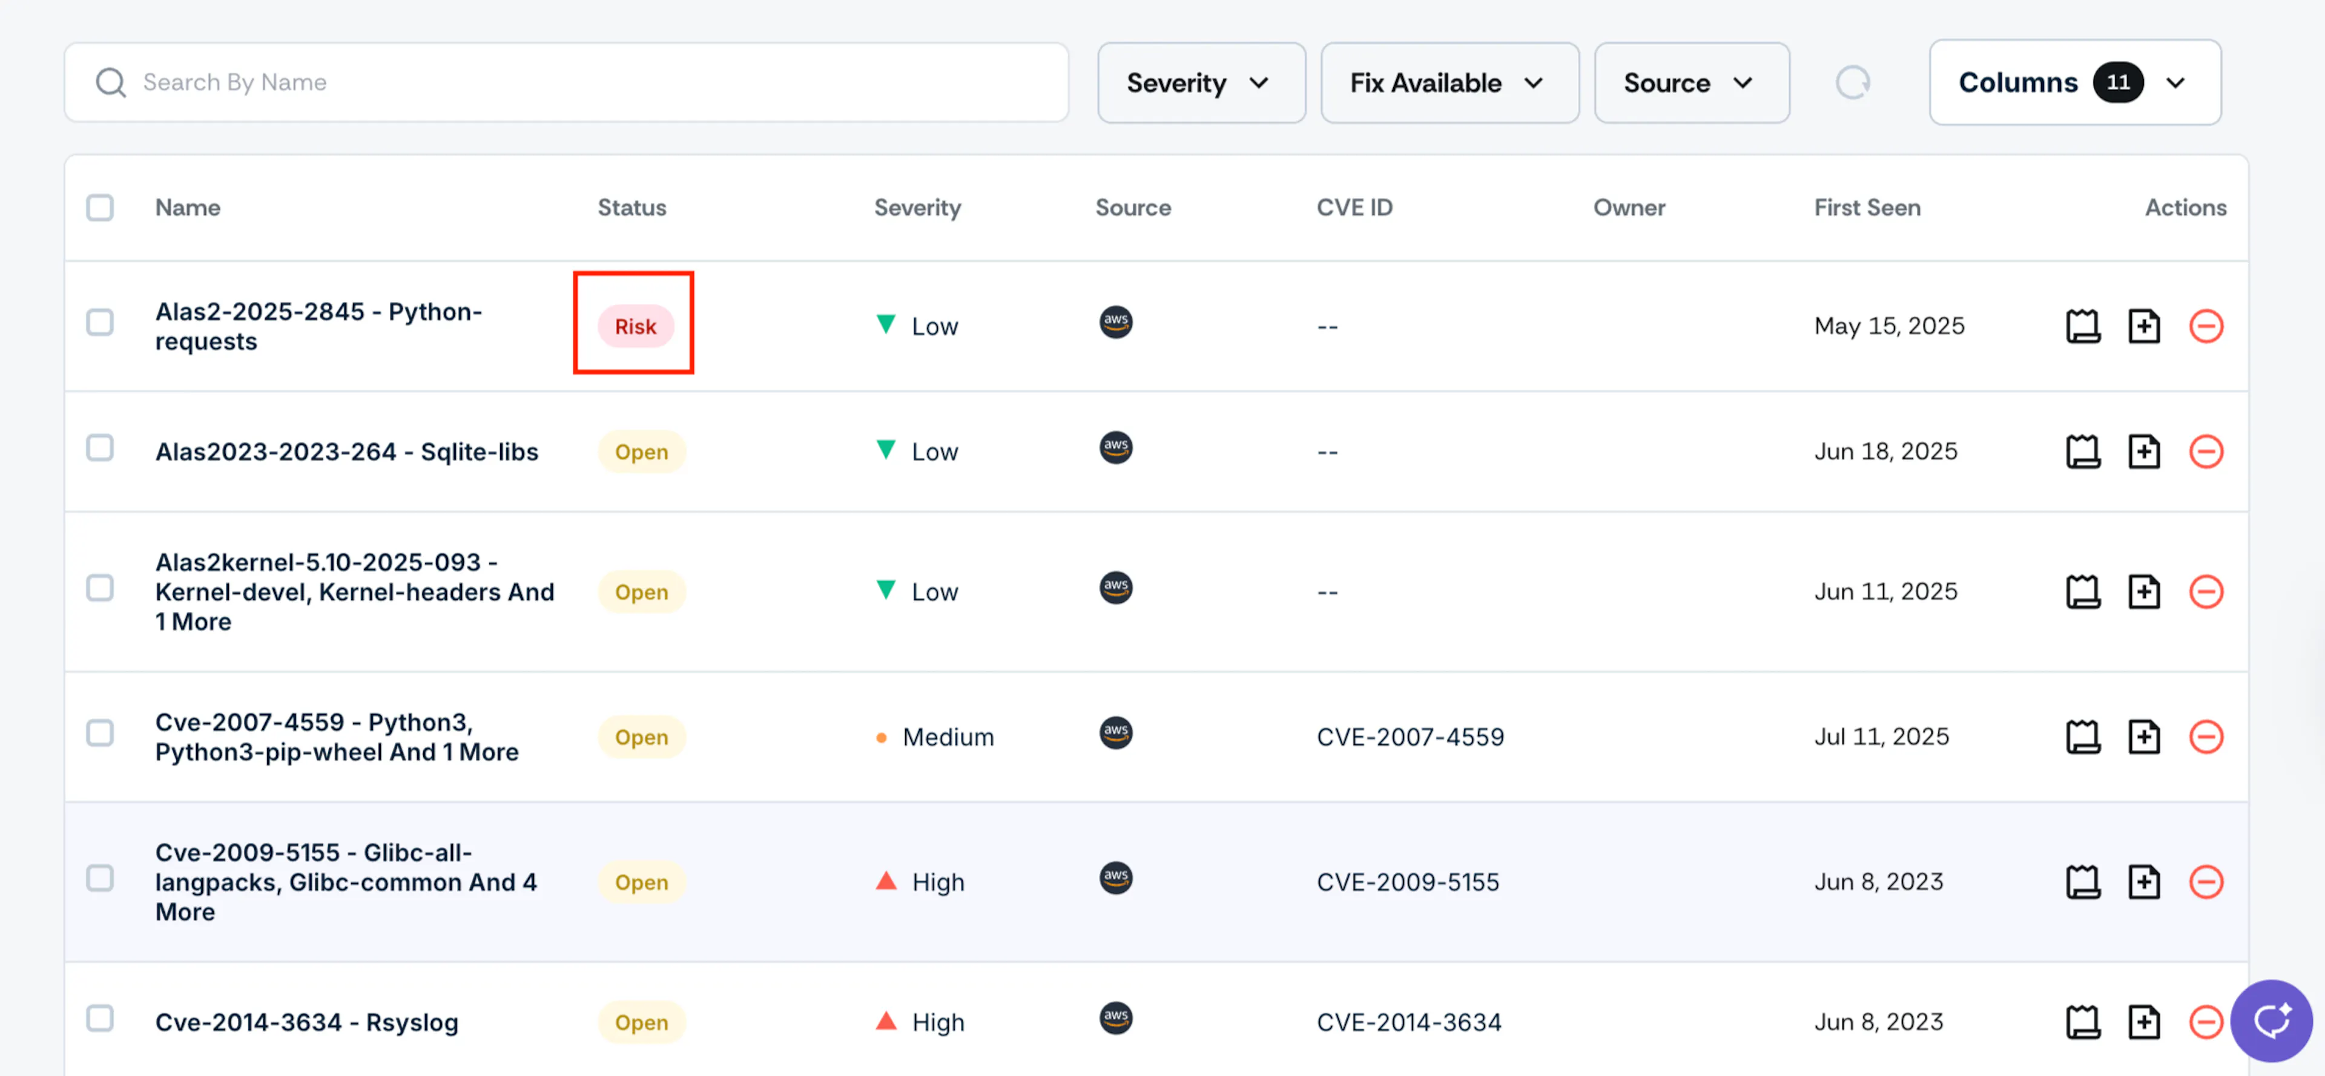Click the red minus icon for Alas2-2025-2845 row
2325x1076 pixels.
coord(2206,326)
